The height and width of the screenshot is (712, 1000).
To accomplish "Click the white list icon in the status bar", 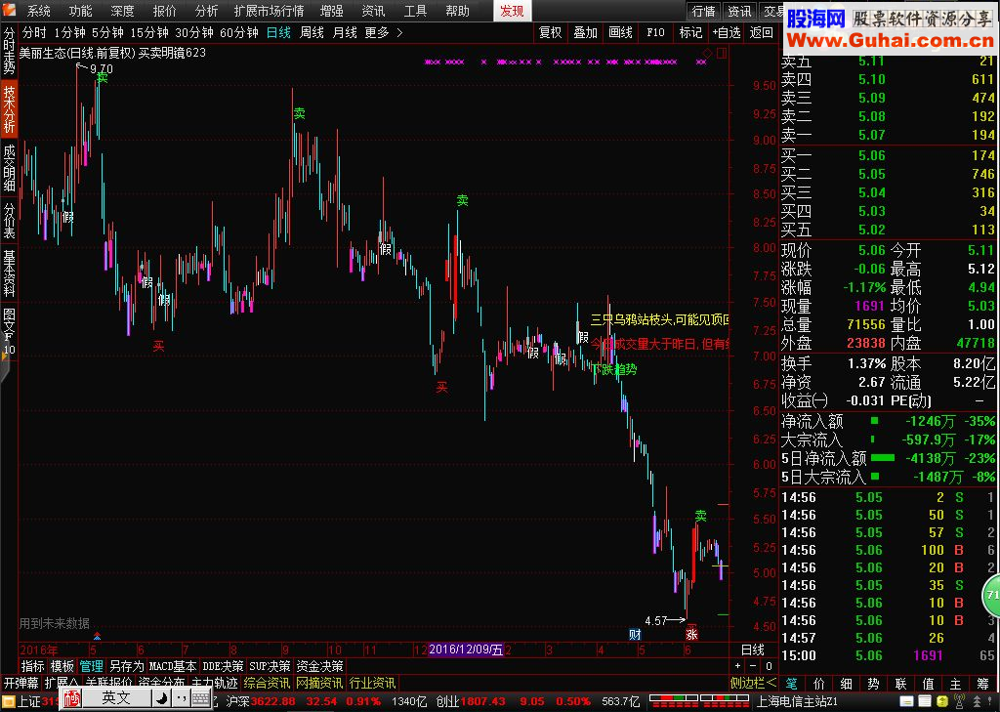I will [924, 702].
